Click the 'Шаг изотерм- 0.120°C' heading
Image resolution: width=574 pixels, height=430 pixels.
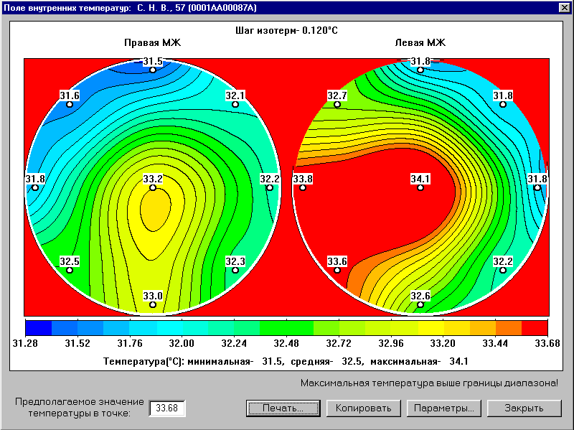286,30
